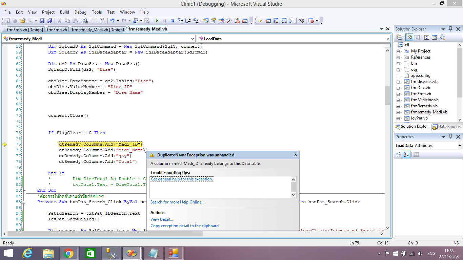Open Google Chrome from the taskbar
Image resolution: width=463 pixels, height=260 pixels.
pyautogui.click(x=68, y=253)
